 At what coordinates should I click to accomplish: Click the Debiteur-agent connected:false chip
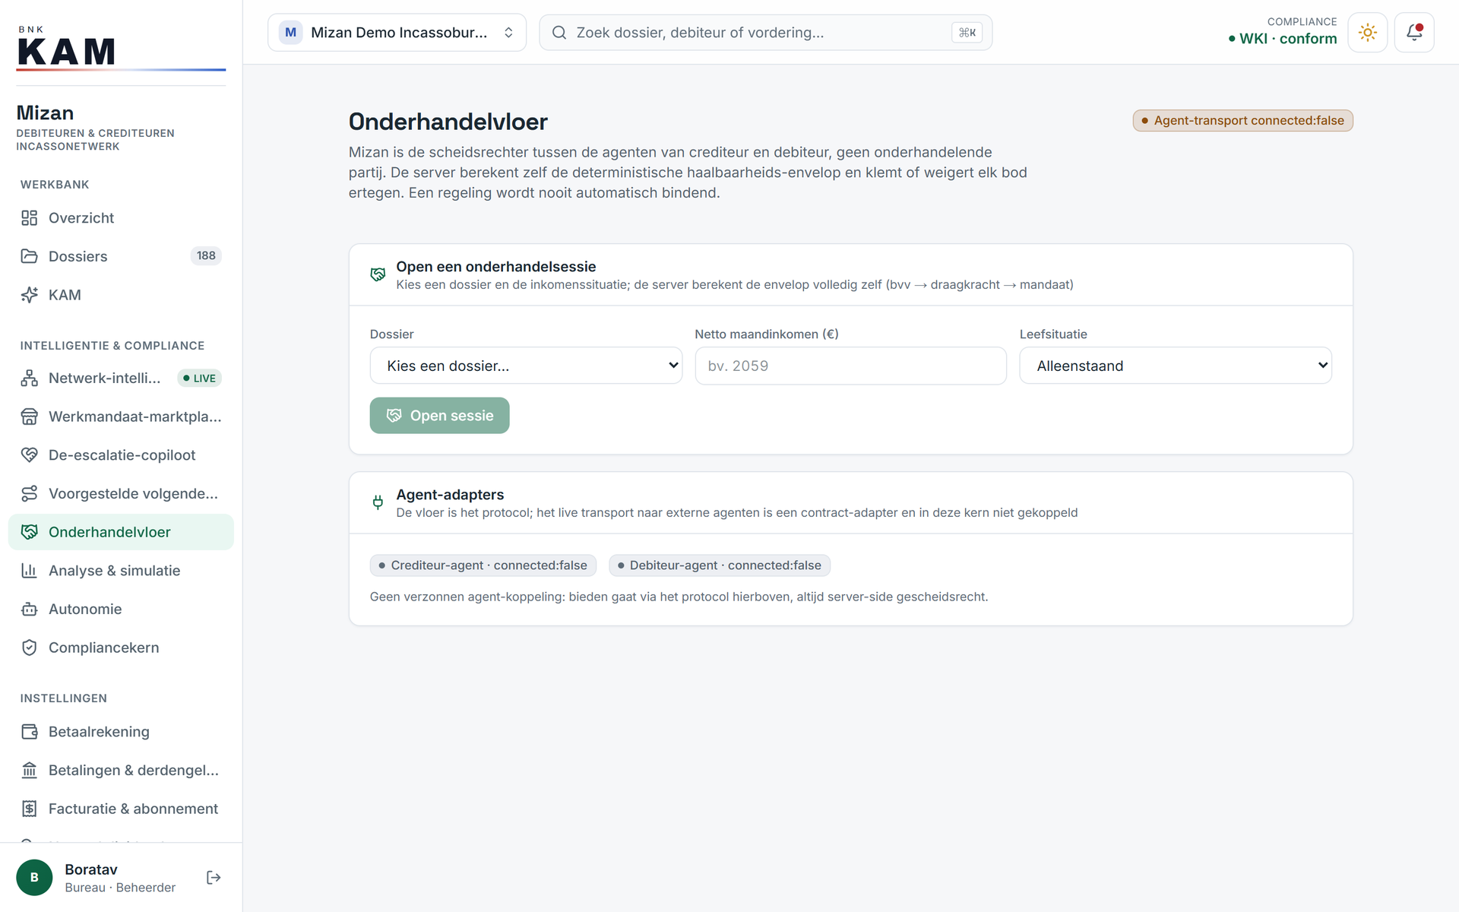pos(719,565)
